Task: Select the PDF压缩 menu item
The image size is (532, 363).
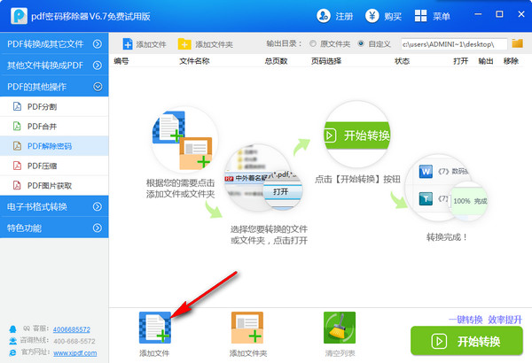Action: (54, 166)
